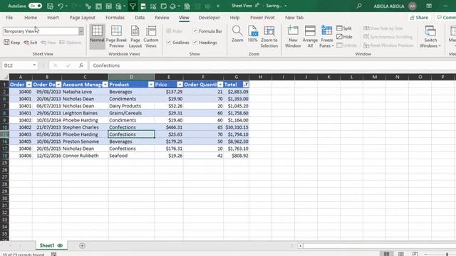
Task: Open the File tab
Action: point(9,17)
